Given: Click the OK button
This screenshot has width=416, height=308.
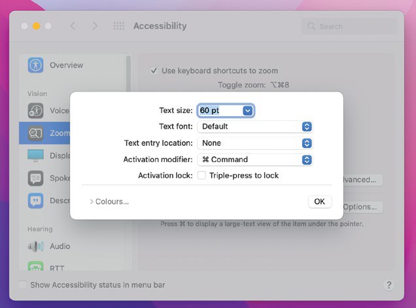Looking at the screenshot, I should pos(319,202).
